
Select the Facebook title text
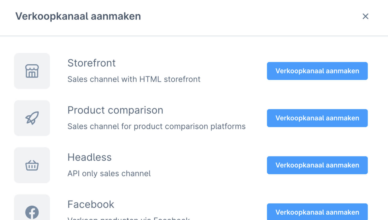point(91,205)
